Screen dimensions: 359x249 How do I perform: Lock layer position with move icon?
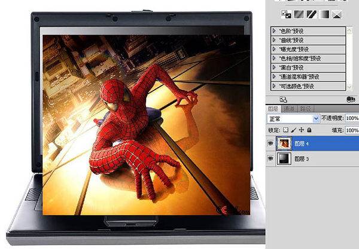click(302, 130)
